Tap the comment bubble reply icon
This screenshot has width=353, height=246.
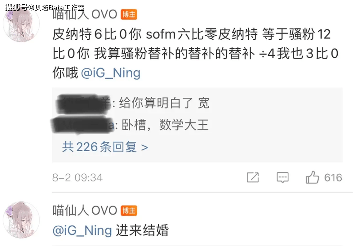283,177
